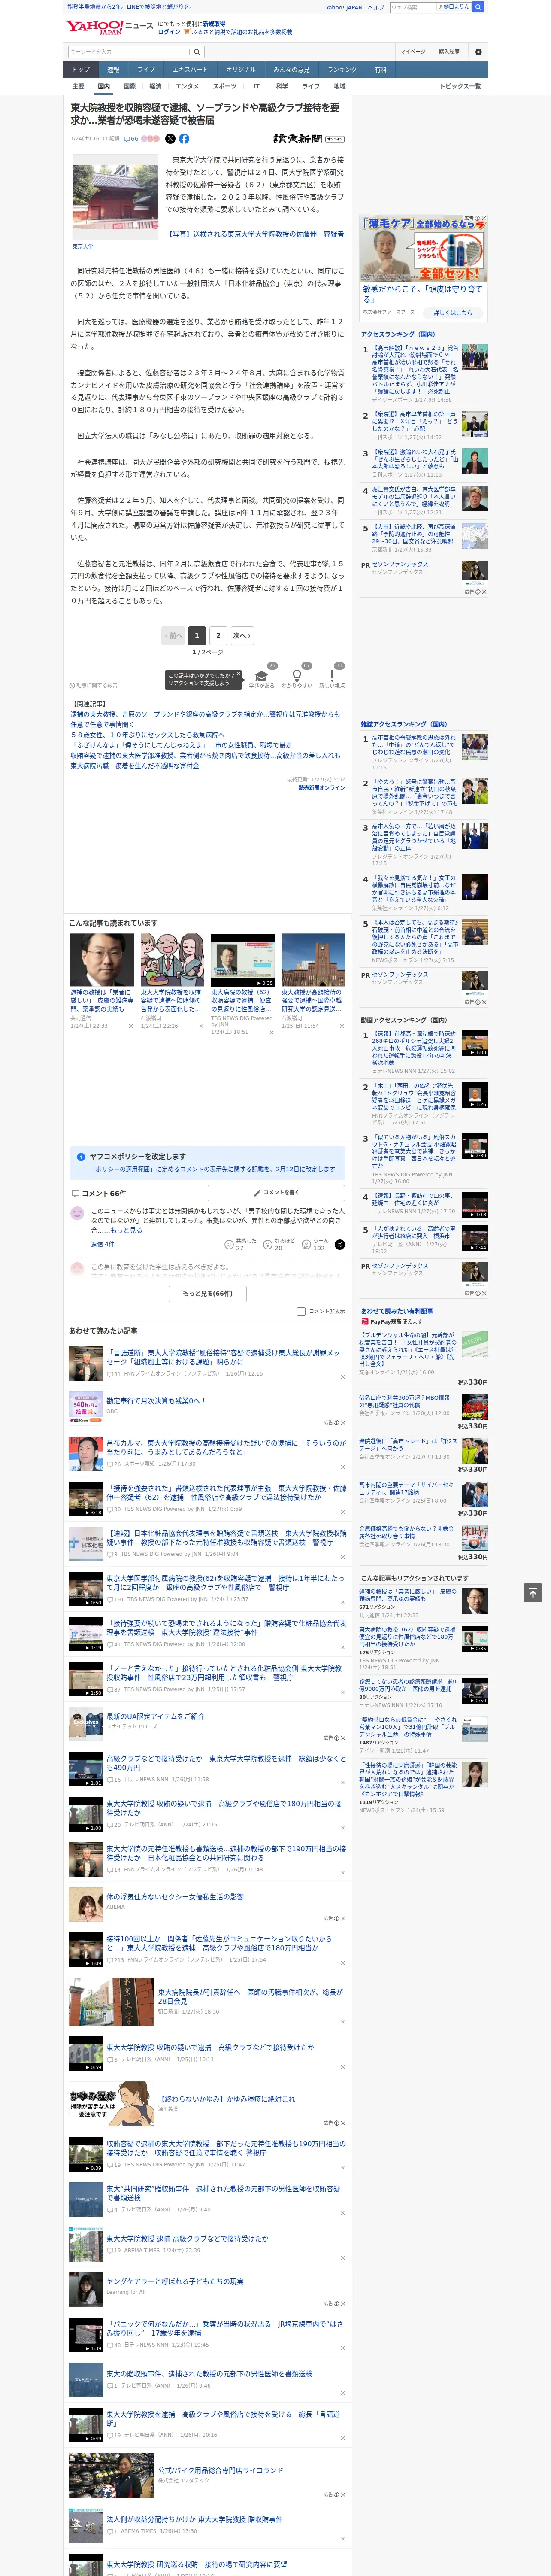This screenshot has height=2576, width=551.
Task: Toggle the コメント非表示 checkbox
Action: pos(301,1311)
